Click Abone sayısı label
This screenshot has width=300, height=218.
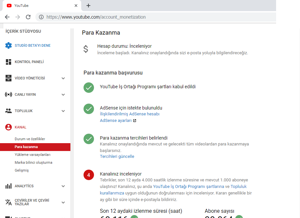219,211
